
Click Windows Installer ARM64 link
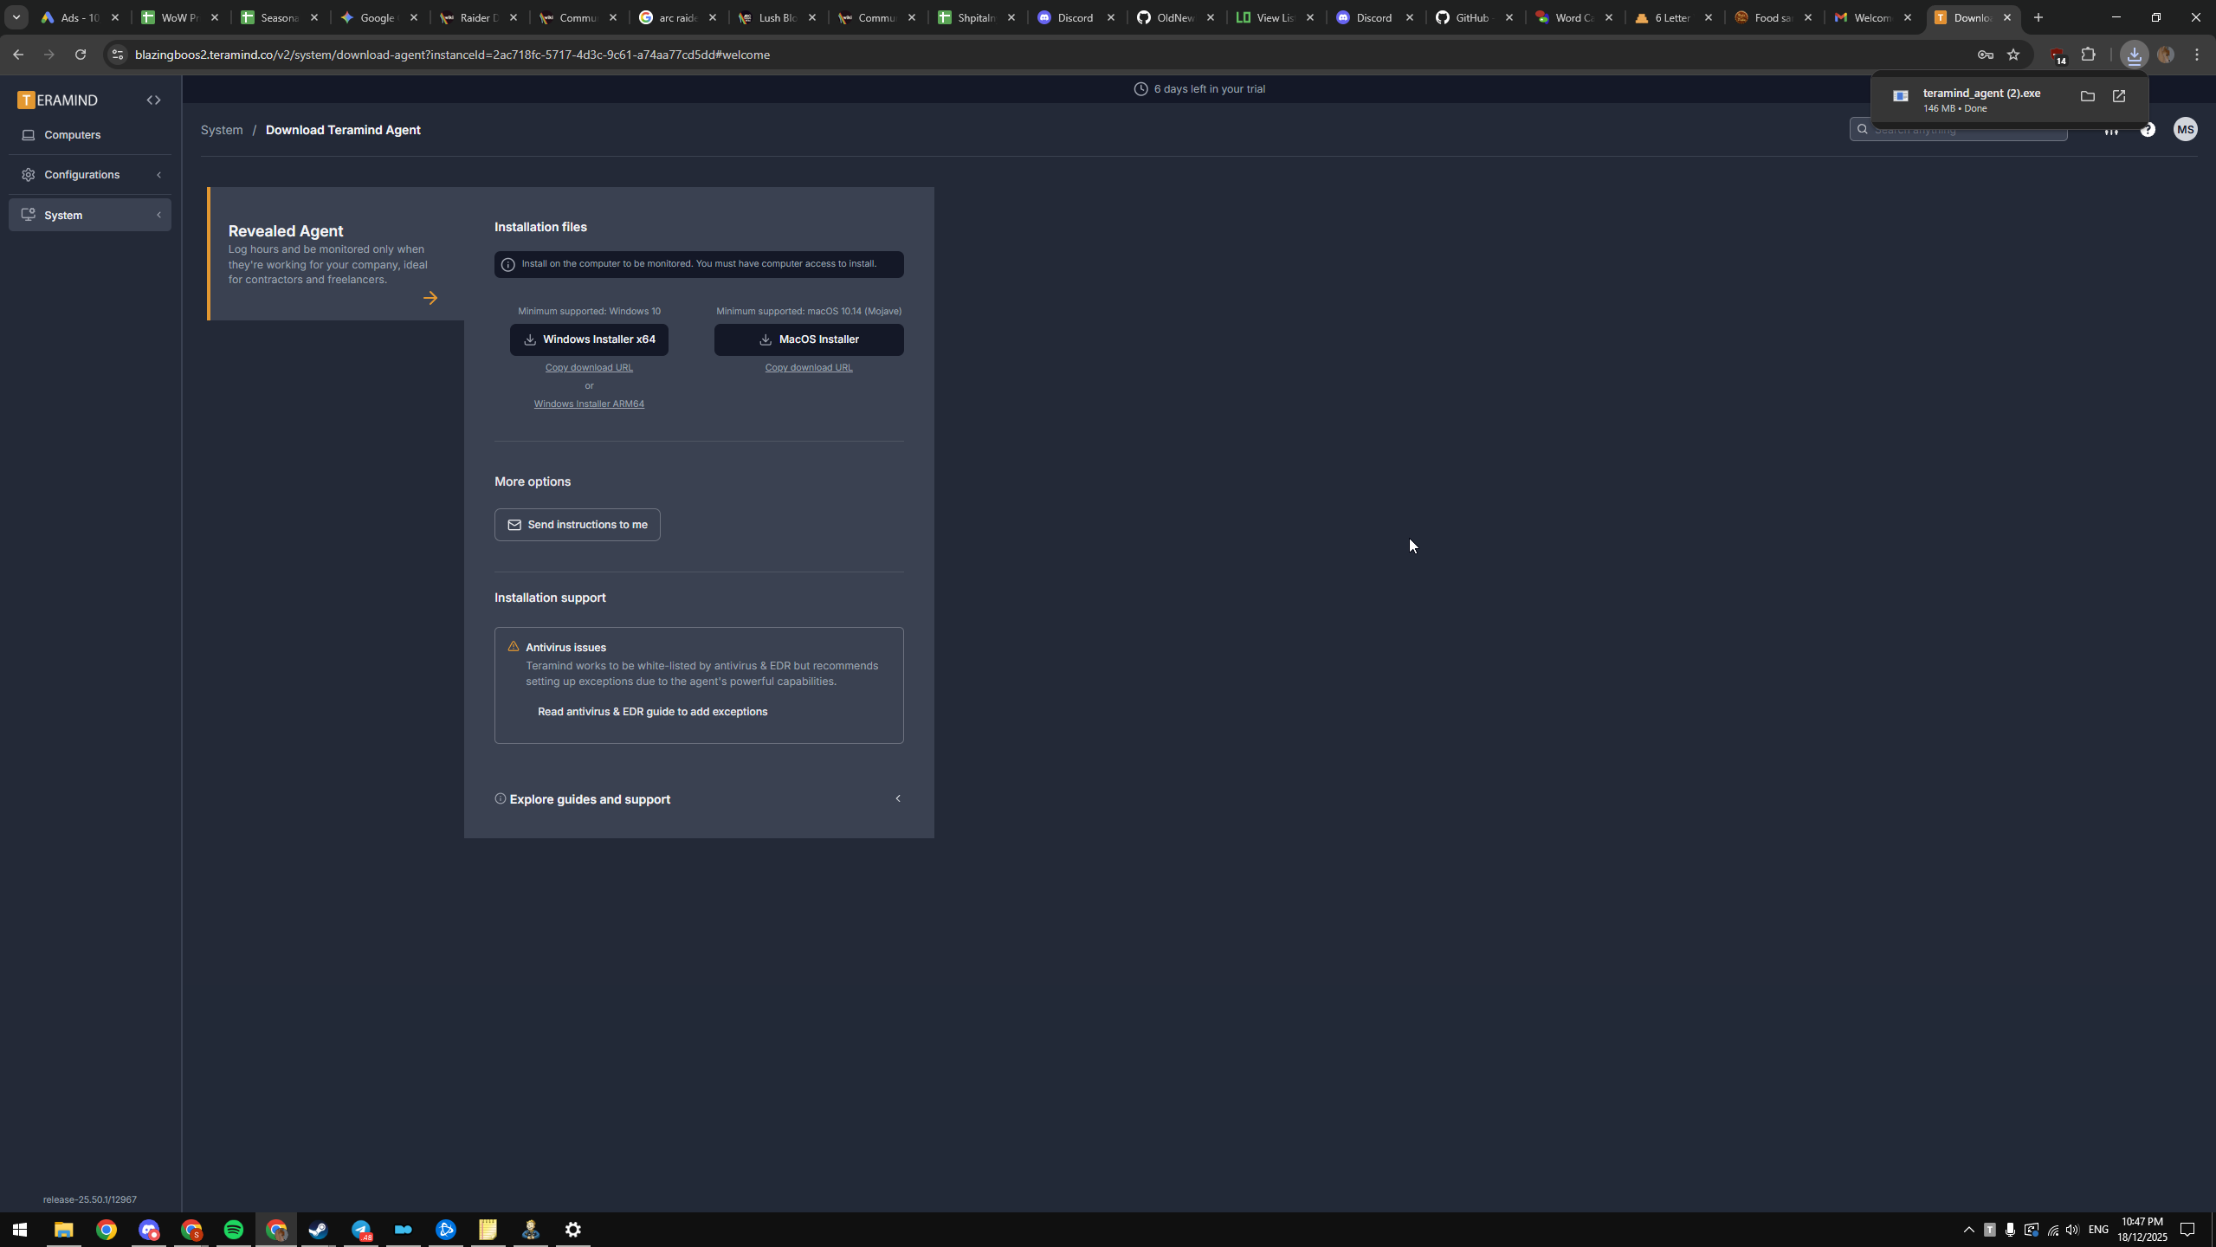(589, 404)
